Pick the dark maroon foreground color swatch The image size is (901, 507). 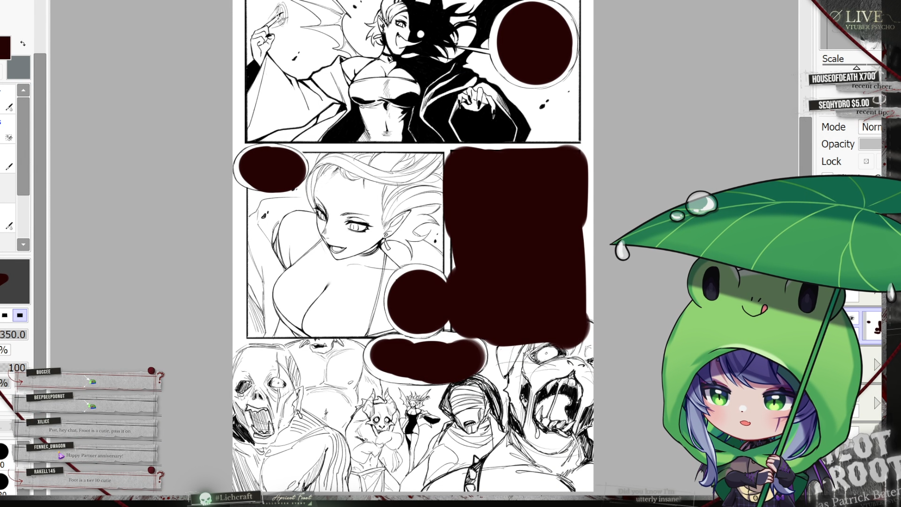coord(5,48)
